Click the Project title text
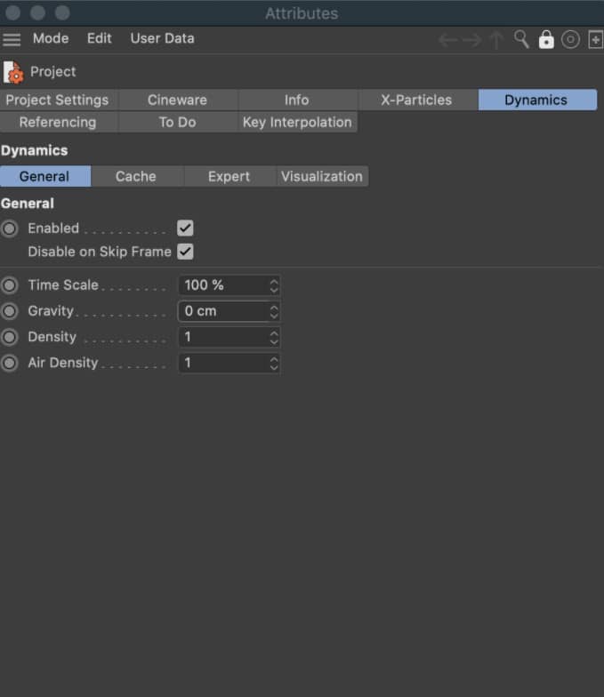The width and height of the screenshot is (604, 697). 53,71
